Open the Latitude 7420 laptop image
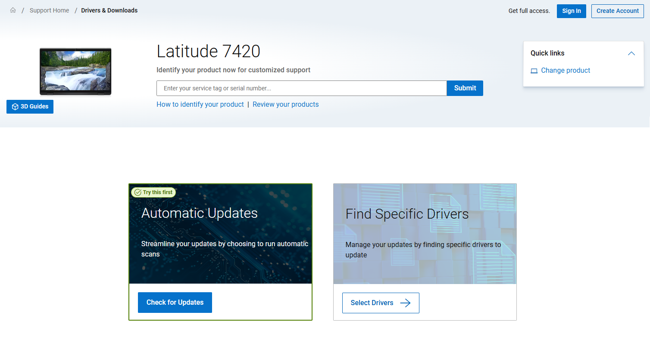Screen dimensions: 650x343 pos(75,71)
